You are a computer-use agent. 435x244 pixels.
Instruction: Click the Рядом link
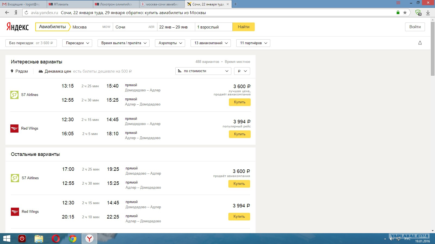tap(19, 71)
